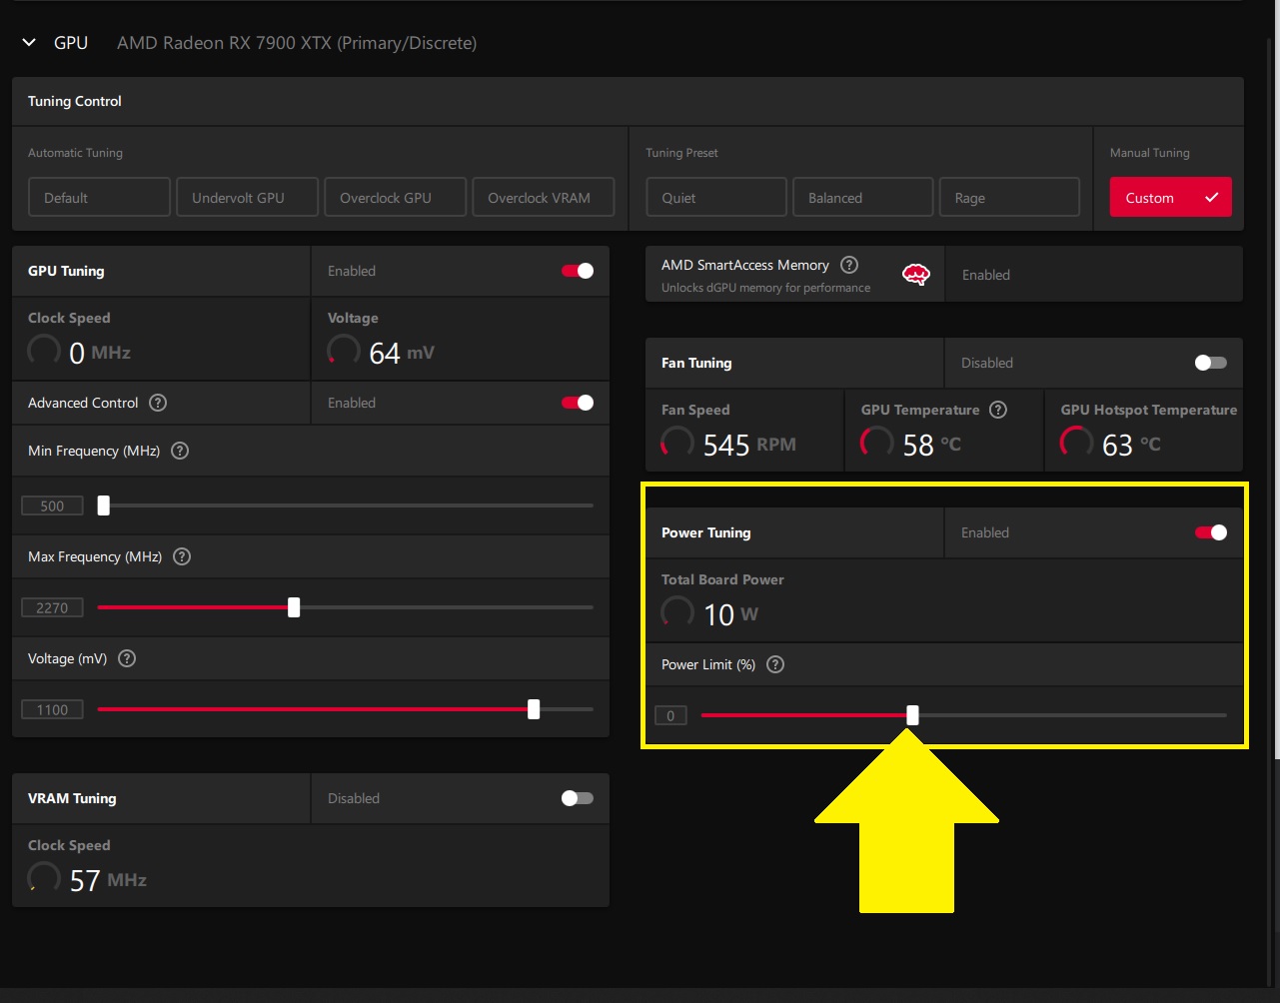Select Custom manual tuning
Viewport: 1280px width, 1003px height.
tap(1170, 197)
